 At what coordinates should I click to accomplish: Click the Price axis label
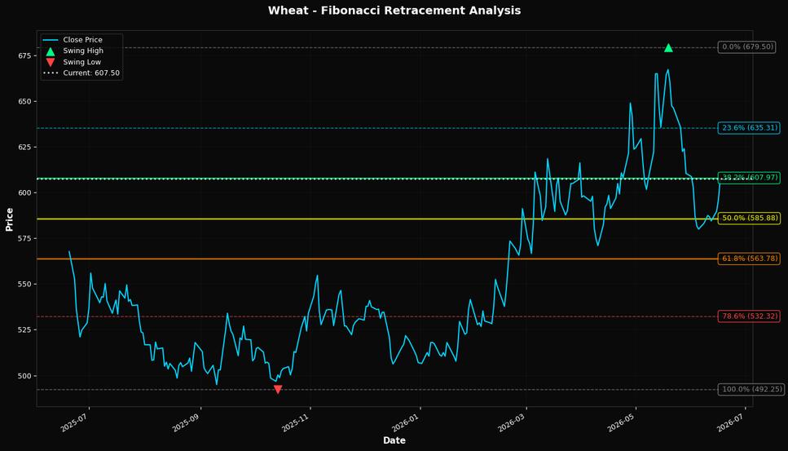click(9, 219)
